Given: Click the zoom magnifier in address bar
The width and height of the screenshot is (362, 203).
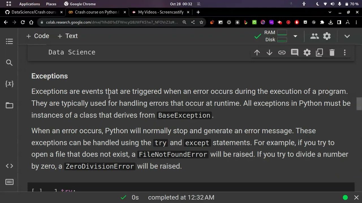Looking at the screenshot, I should coord(184,22).
